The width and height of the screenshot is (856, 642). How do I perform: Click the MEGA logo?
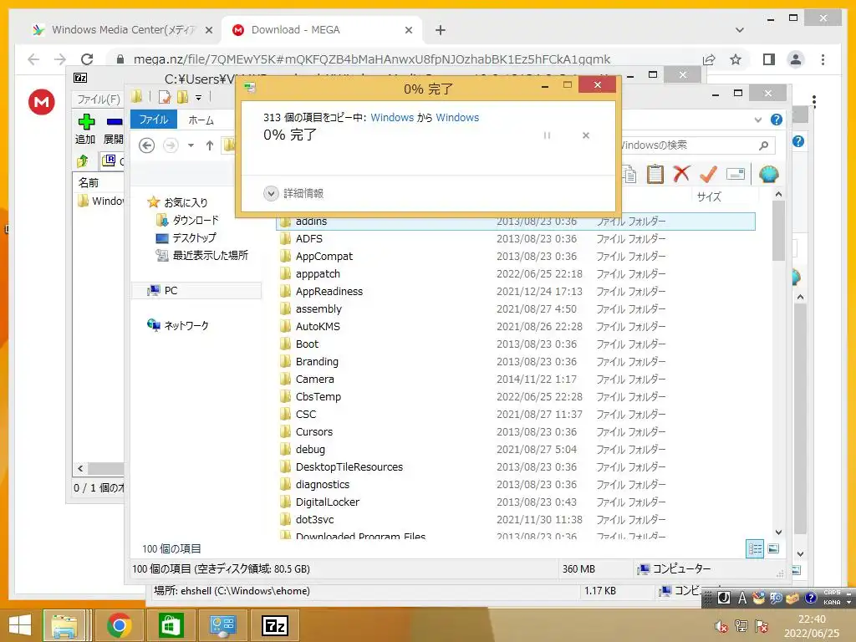(x=42, y=101)
